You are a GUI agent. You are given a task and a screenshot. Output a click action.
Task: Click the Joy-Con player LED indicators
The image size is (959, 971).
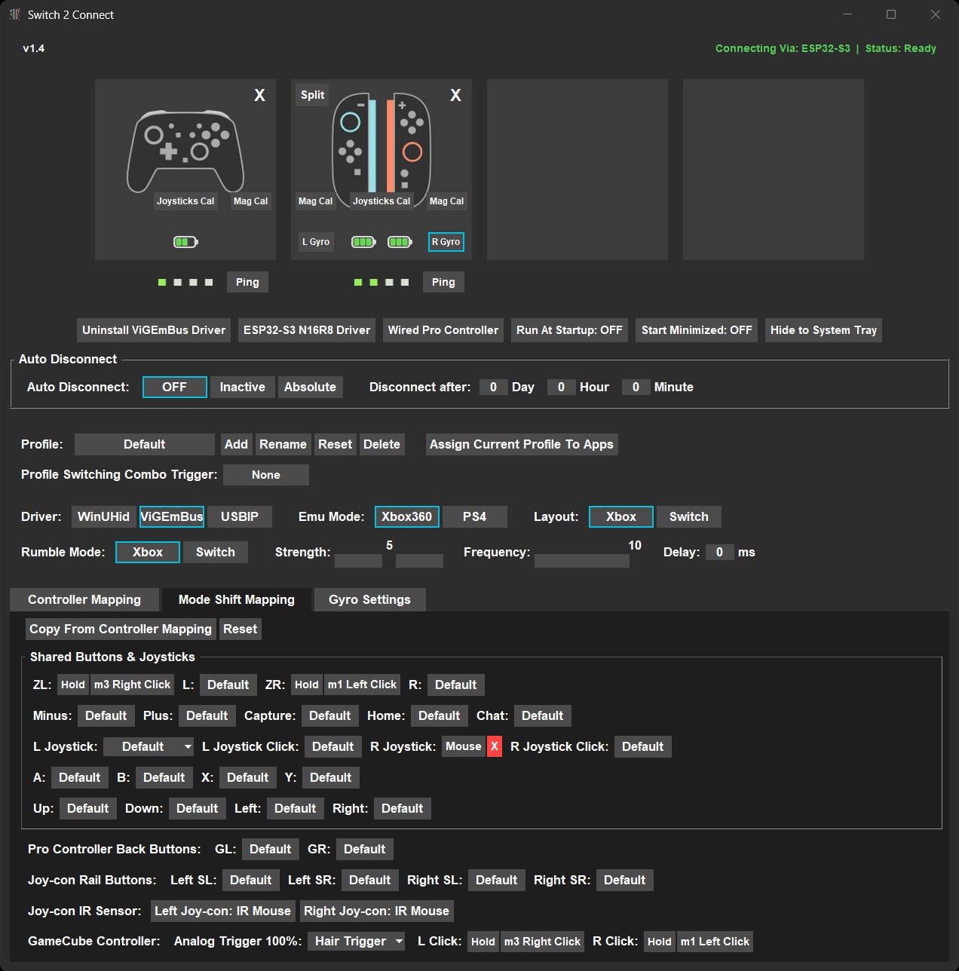coord(381,282)
